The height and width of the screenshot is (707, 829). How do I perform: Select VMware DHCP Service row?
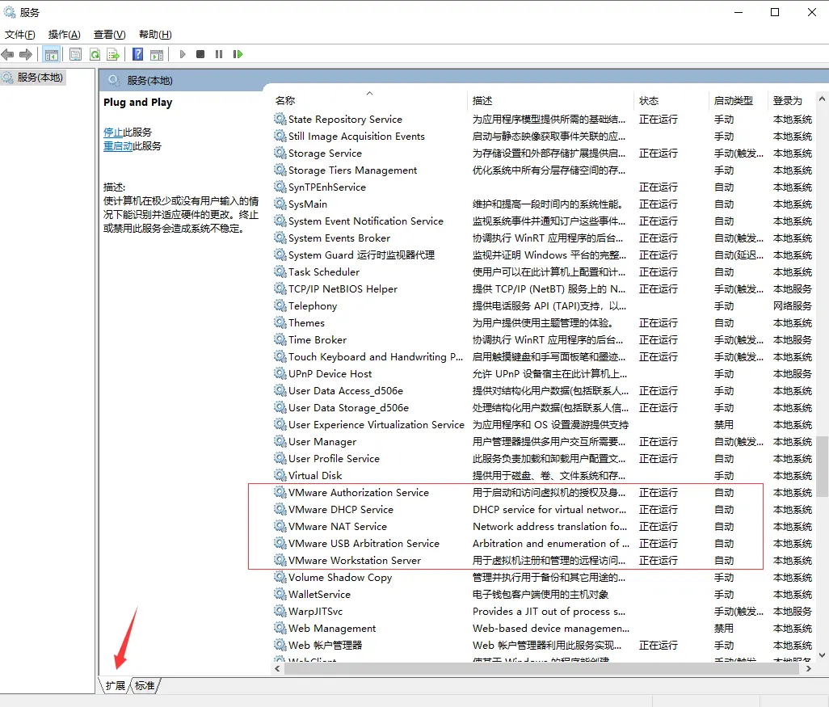point(544,509)
